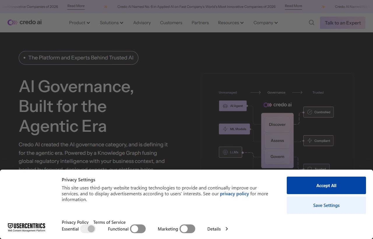373x239 pixels.
Task: Open the site search magnifier icon
Action: click(x=312, y=23)
